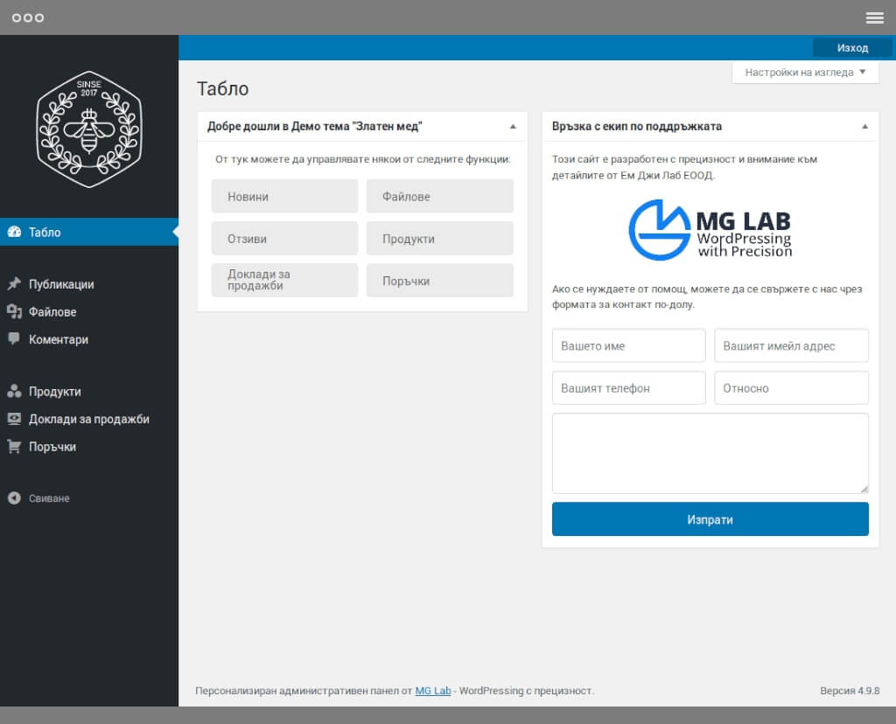Open the hamburger menu in top bar
This screenshot has height=724, width=896.
tap(874, 17)
